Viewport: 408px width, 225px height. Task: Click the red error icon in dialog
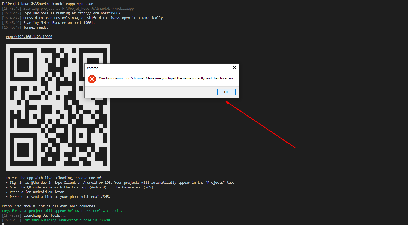click(x=92, y=79)
